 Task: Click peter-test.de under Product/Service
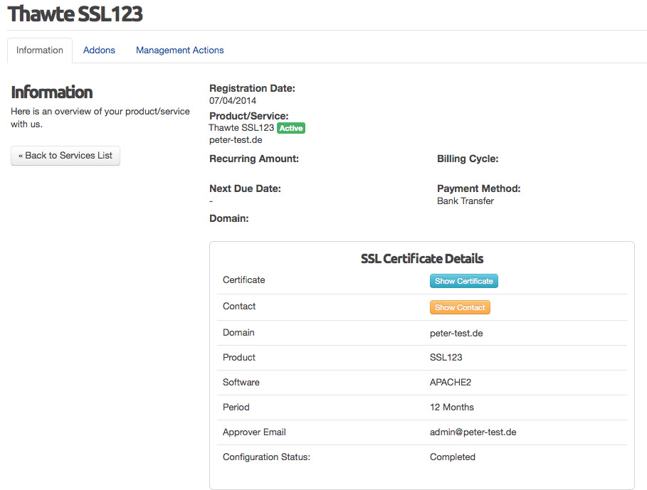click(x=236, y=140)
